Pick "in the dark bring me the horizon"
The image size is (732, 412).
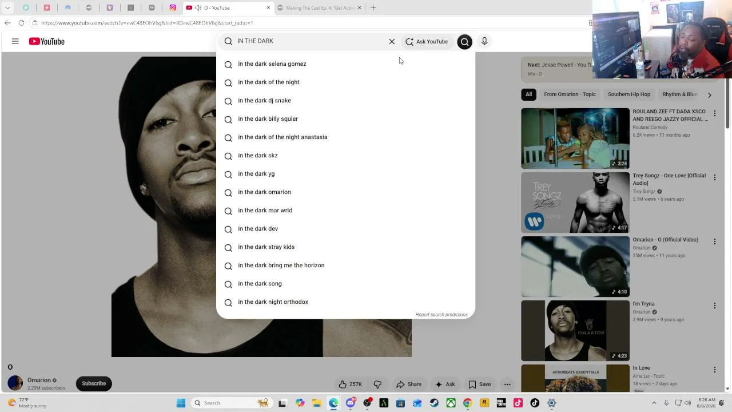pos(345,266)
